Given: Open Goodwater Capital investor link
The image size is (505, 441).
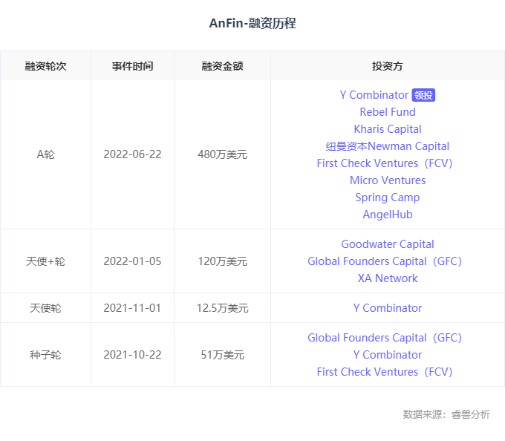Looking at the screenshot, I should [x=388, y=244].
